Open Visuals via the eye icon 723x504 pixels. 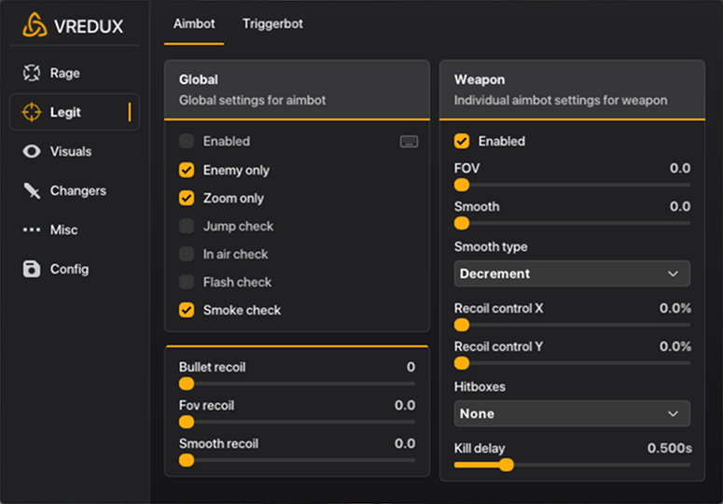point(33,151)
